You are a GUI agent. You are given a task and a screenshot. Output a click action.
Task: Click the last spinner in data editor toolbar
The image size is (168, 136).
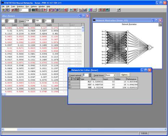[x=52, y=21]
